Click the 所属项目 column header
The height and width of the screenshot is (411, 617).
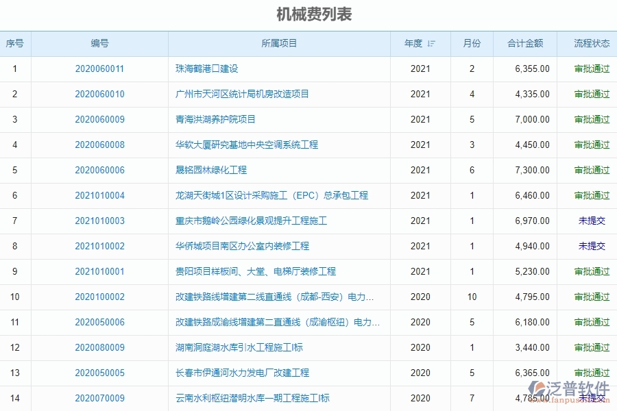[x=278, y=43]
